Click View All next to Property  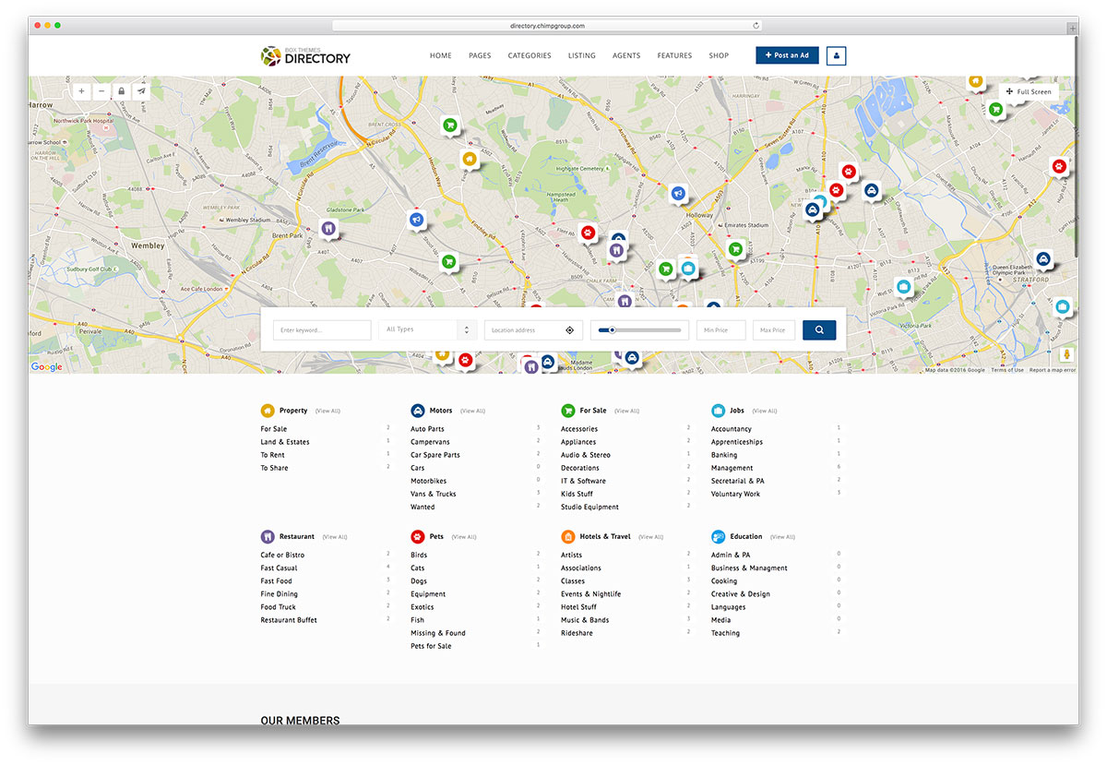click(x=327, y=411)
